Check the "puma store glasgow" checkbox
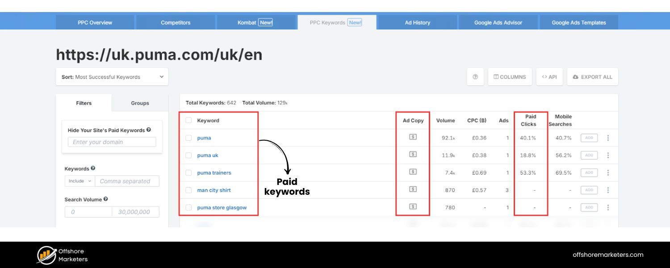This screenshot has width=670, height=268. click(x=188, y=207)
